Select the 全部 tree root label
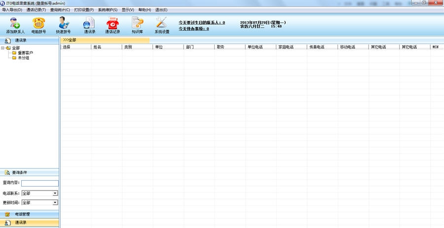 click(x=16, y=48)
